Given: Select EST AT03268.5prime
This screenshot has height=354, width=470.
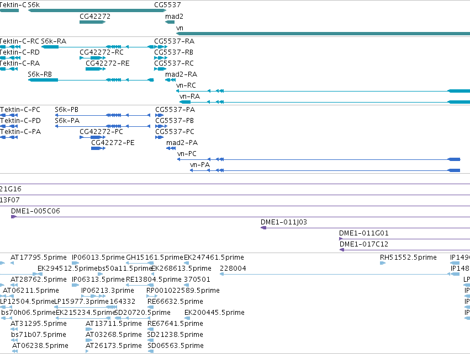Looking at the screenshot, I should click(x=114, y=335).
